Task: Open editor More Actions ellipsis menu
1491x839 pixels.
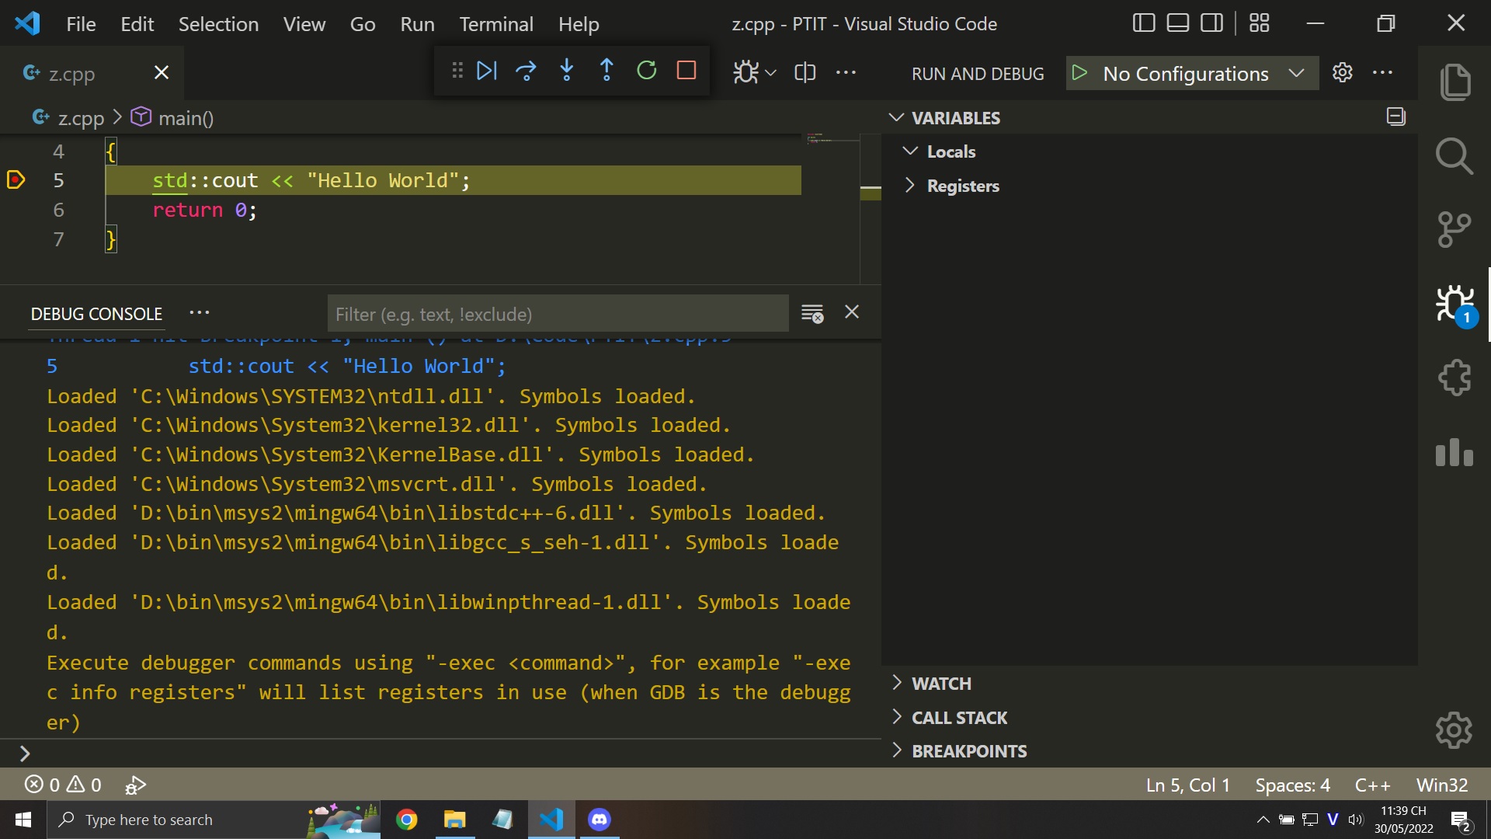Action: pyautogui.click(x=846, y=73)
